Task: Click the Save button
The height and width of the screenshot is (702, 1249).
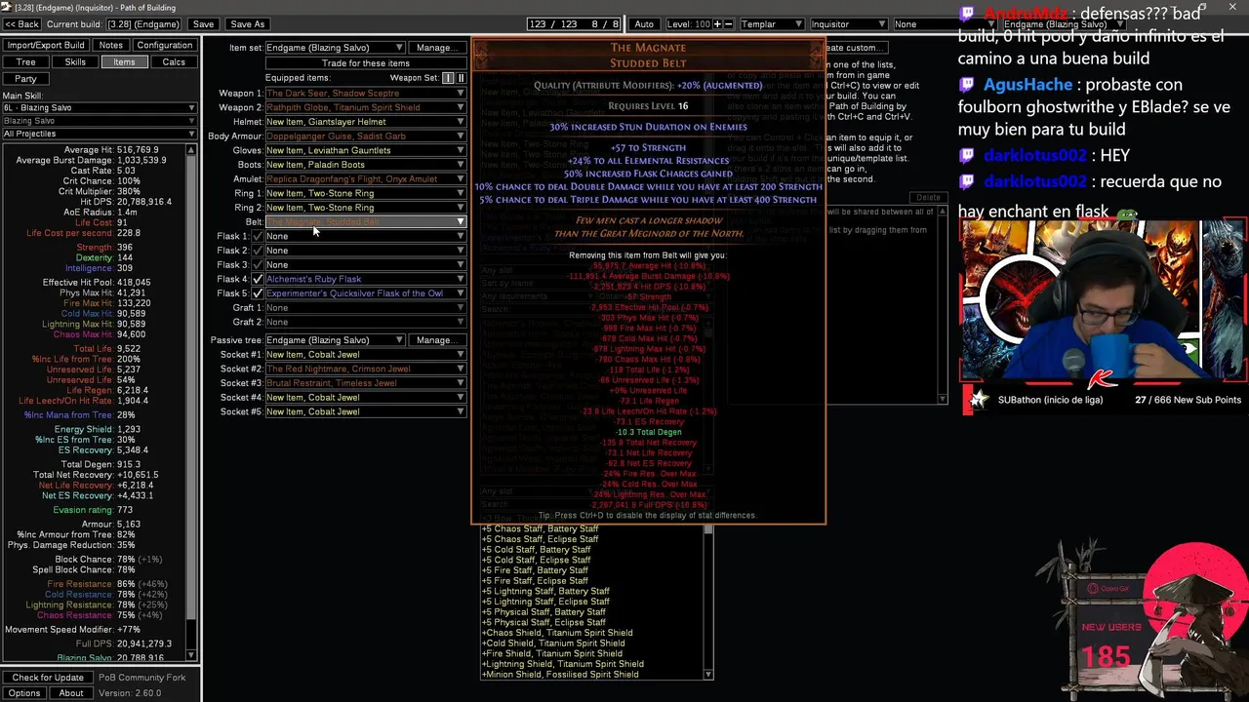Action: pyautogui.click(x=203, y=24)
